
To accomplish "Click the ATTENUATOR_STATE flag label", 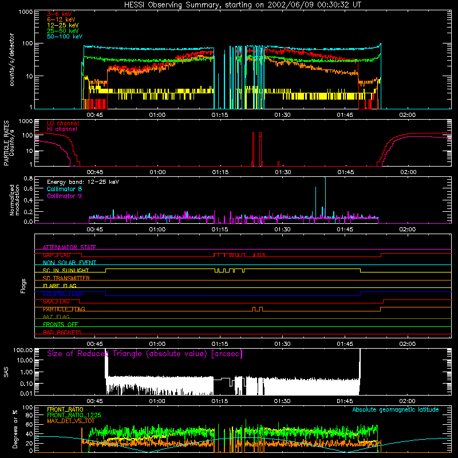I will click(69, 247).
